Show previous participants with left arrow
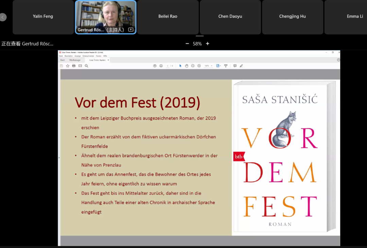Screen dimensions: 367x248 click(3, 17)
